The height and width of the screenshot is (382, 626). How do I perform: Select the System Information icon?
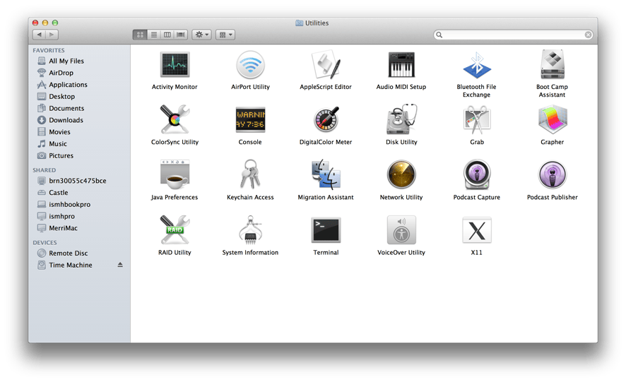point(250,229)
